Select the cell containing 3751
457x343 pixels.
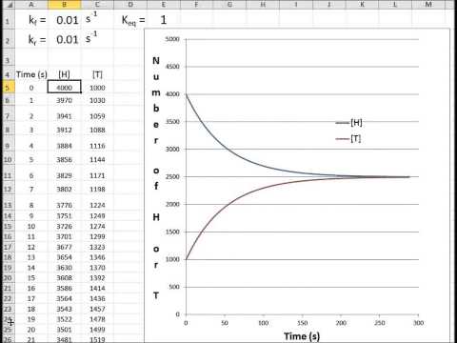point(65,215)
